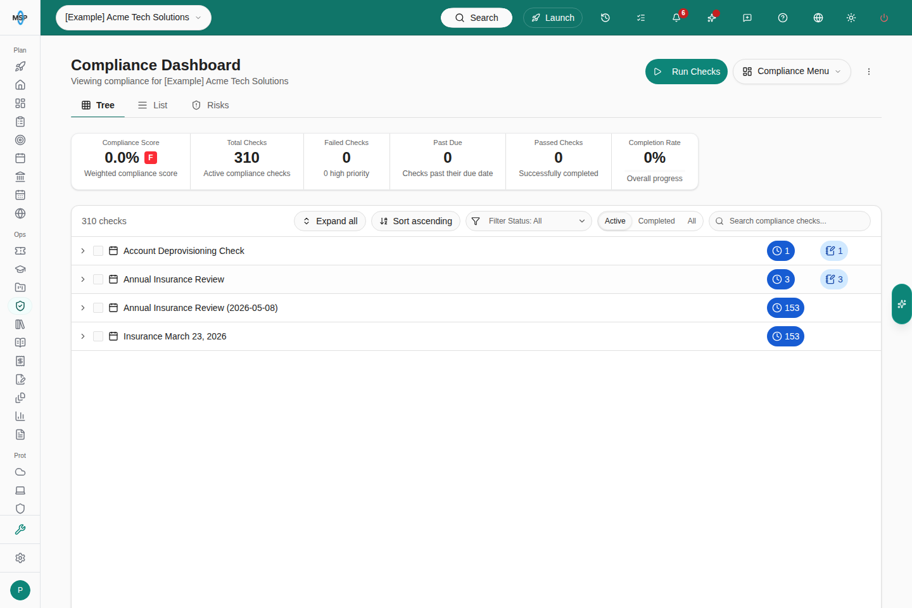The height and width of the screenshot is (608, 912).
Task: Click the cloud icon in sidebar
Action: point(20,472)
